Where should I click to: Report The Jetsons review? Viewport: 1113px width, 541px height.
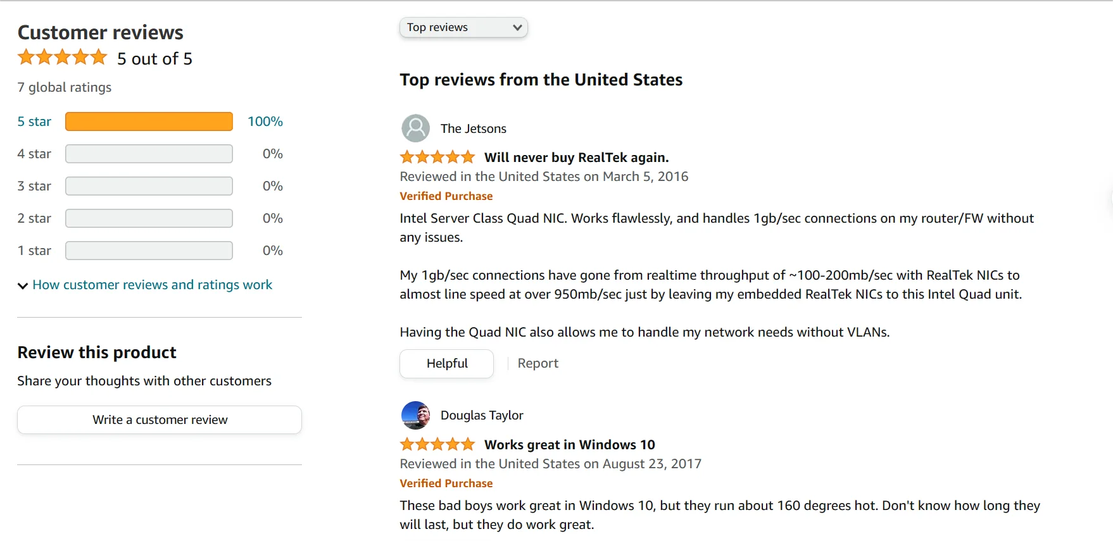[x=538, y=363]
